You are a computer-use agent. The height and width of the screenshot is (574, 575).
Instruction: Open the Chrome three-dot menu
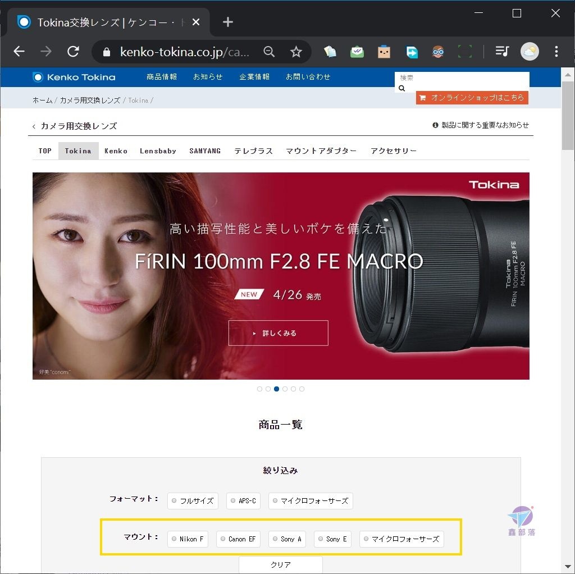click(x=556, y=51)
